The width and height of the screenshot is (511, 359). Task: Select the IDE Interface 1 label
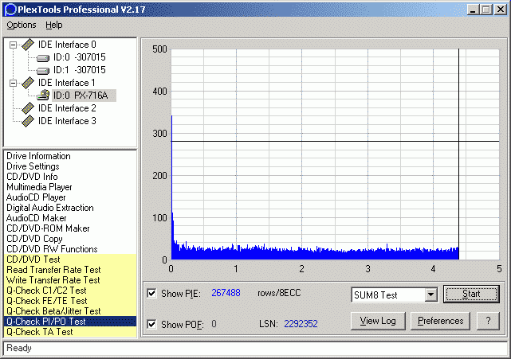pos(67,83)
